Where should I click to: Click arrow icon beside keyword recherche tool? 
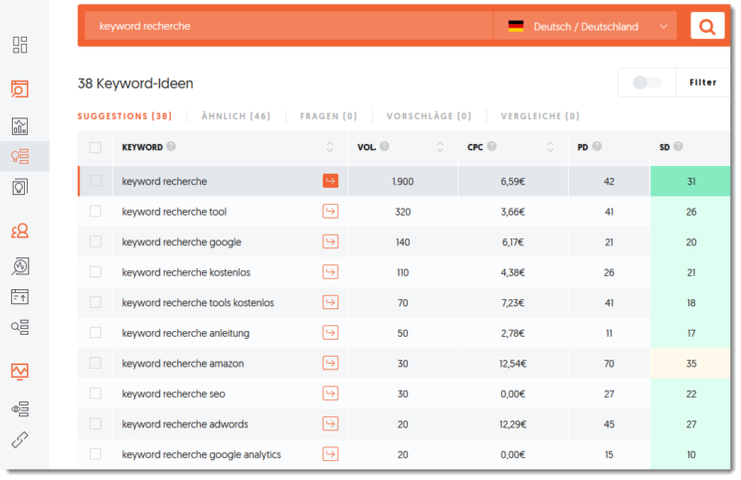(330, 212)
